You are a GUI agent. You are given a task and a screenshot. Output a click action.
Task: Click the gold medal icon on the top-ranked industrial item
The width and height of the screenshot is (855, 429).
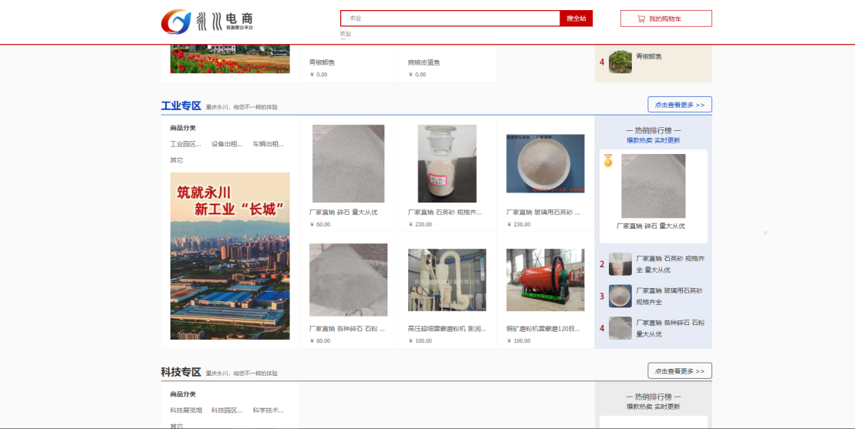pos(608,160)
